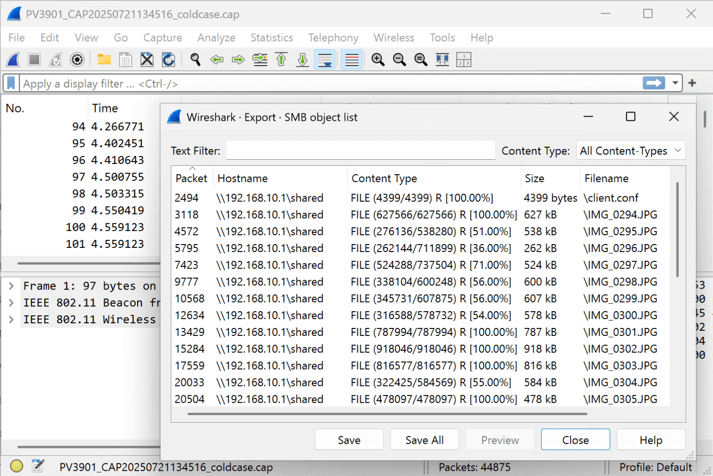The image size is (713, 476).
Task: Go forward to next packet arrow
Action: [238, 59]
